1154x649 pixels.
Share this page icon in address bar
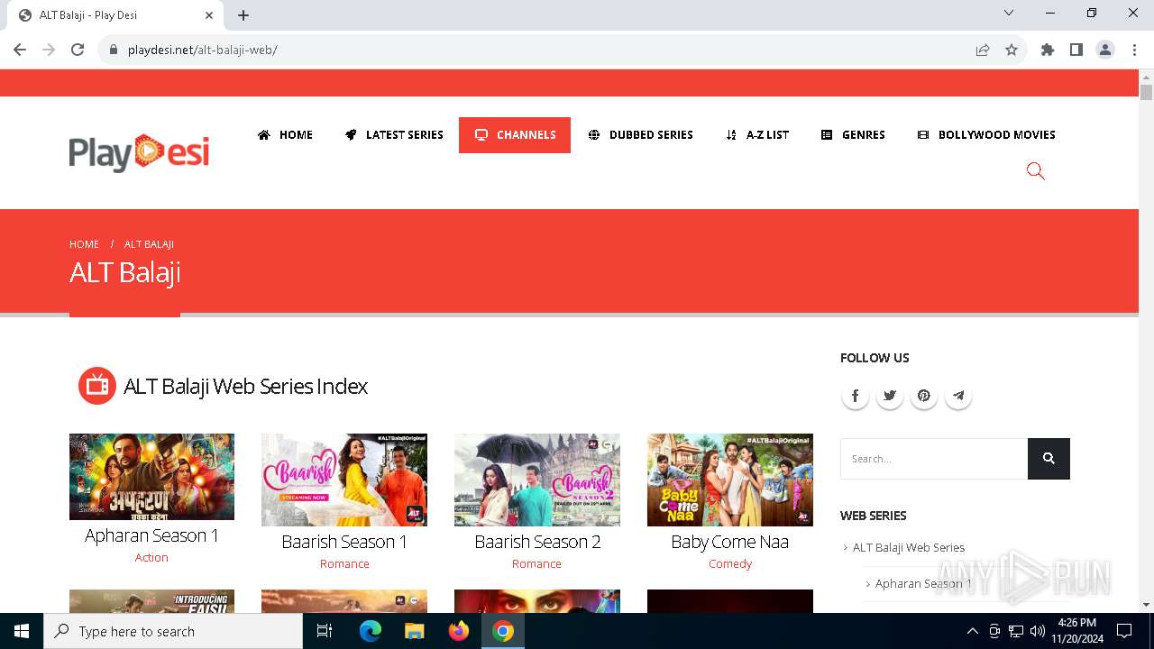983,50
